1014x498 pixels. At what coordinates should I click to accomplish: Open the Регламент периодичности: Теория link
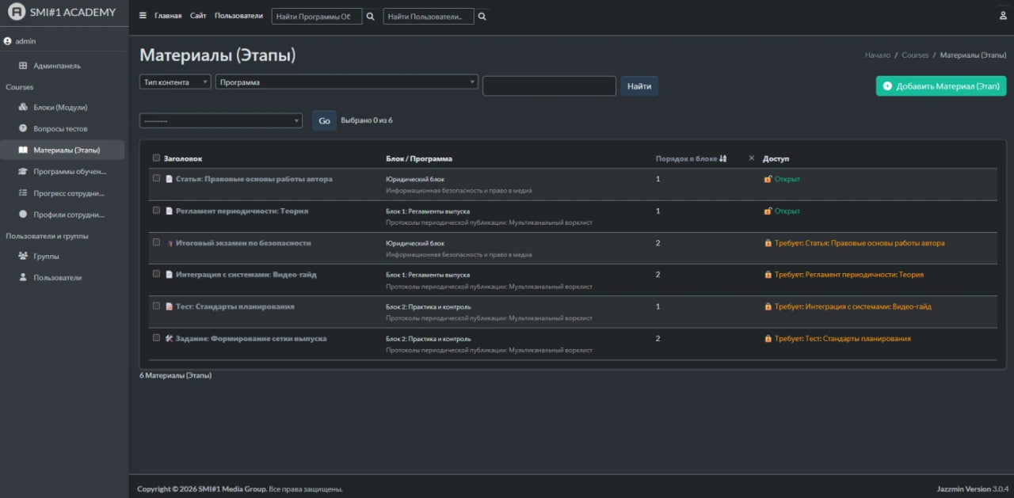242,211
